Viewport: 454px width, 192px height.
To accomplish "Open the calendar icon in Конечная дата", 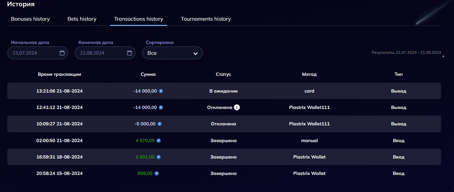I will (x=130, y=53).
